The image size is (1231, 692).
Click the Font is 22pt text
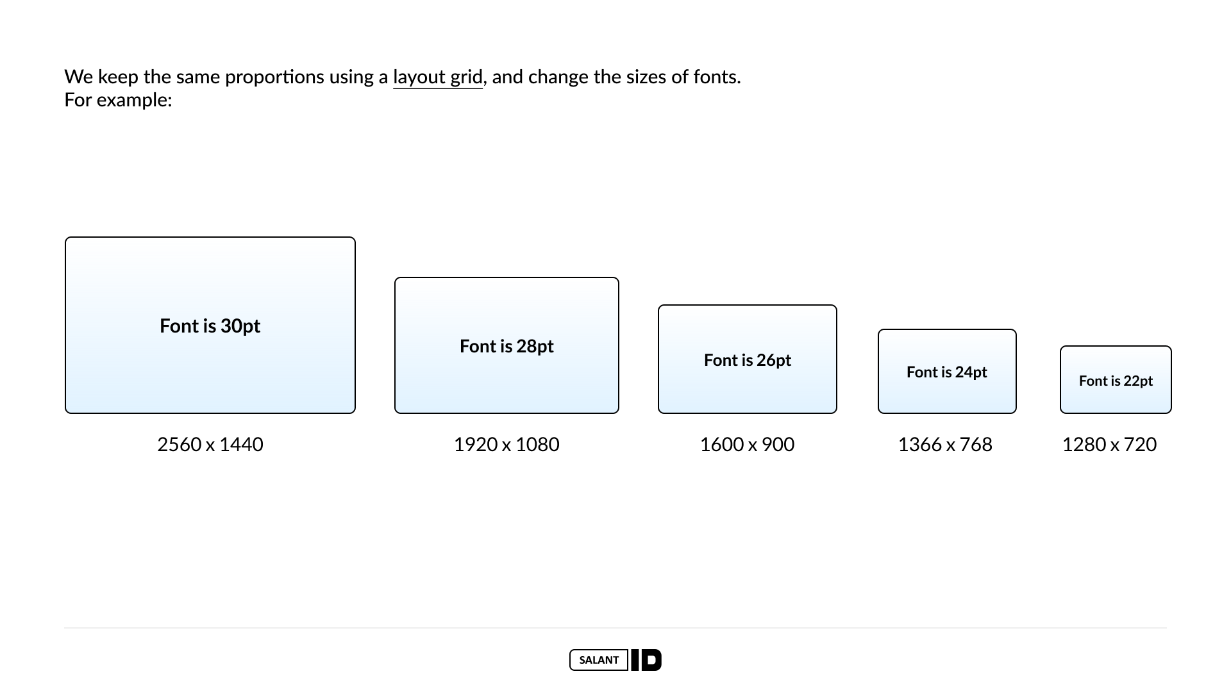pos(1116,381)
